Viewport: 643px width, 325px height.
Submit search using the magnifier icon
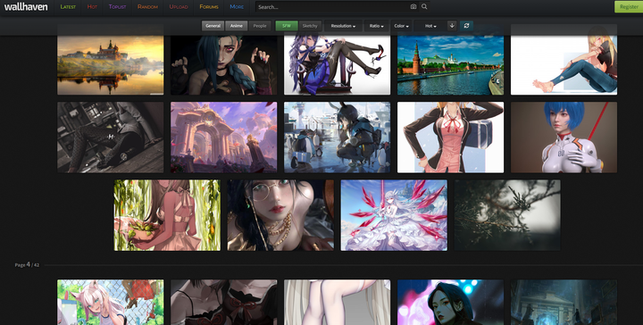(x=424, y=6)
